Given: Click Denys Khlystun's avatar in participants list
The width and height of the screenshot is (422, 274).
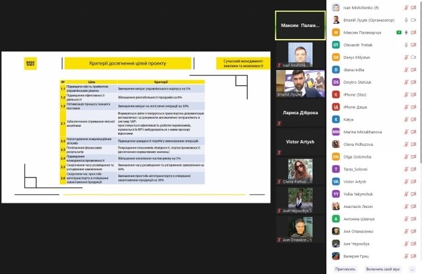Looking at the screenshot, I should [x=336, y=57].
